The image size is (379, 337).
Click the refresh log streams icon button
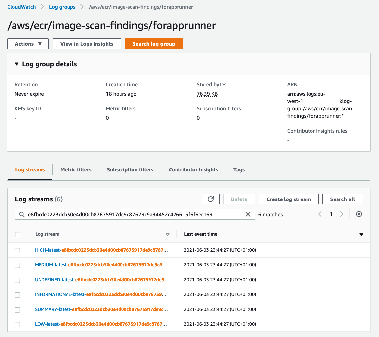(x=210, y=199)
